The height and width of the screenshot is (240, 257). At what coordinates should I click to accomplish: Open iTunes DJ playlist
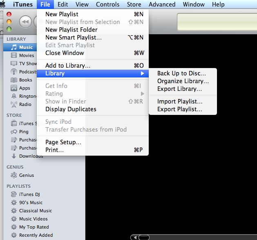click(29, 194)
